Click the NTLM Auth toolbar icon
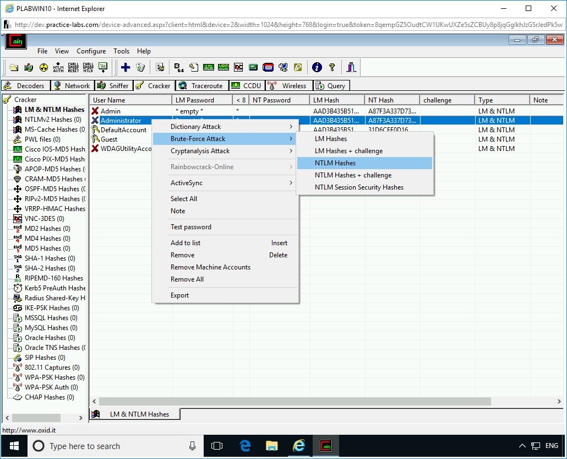The image size is (567, 459). point(58,67)
